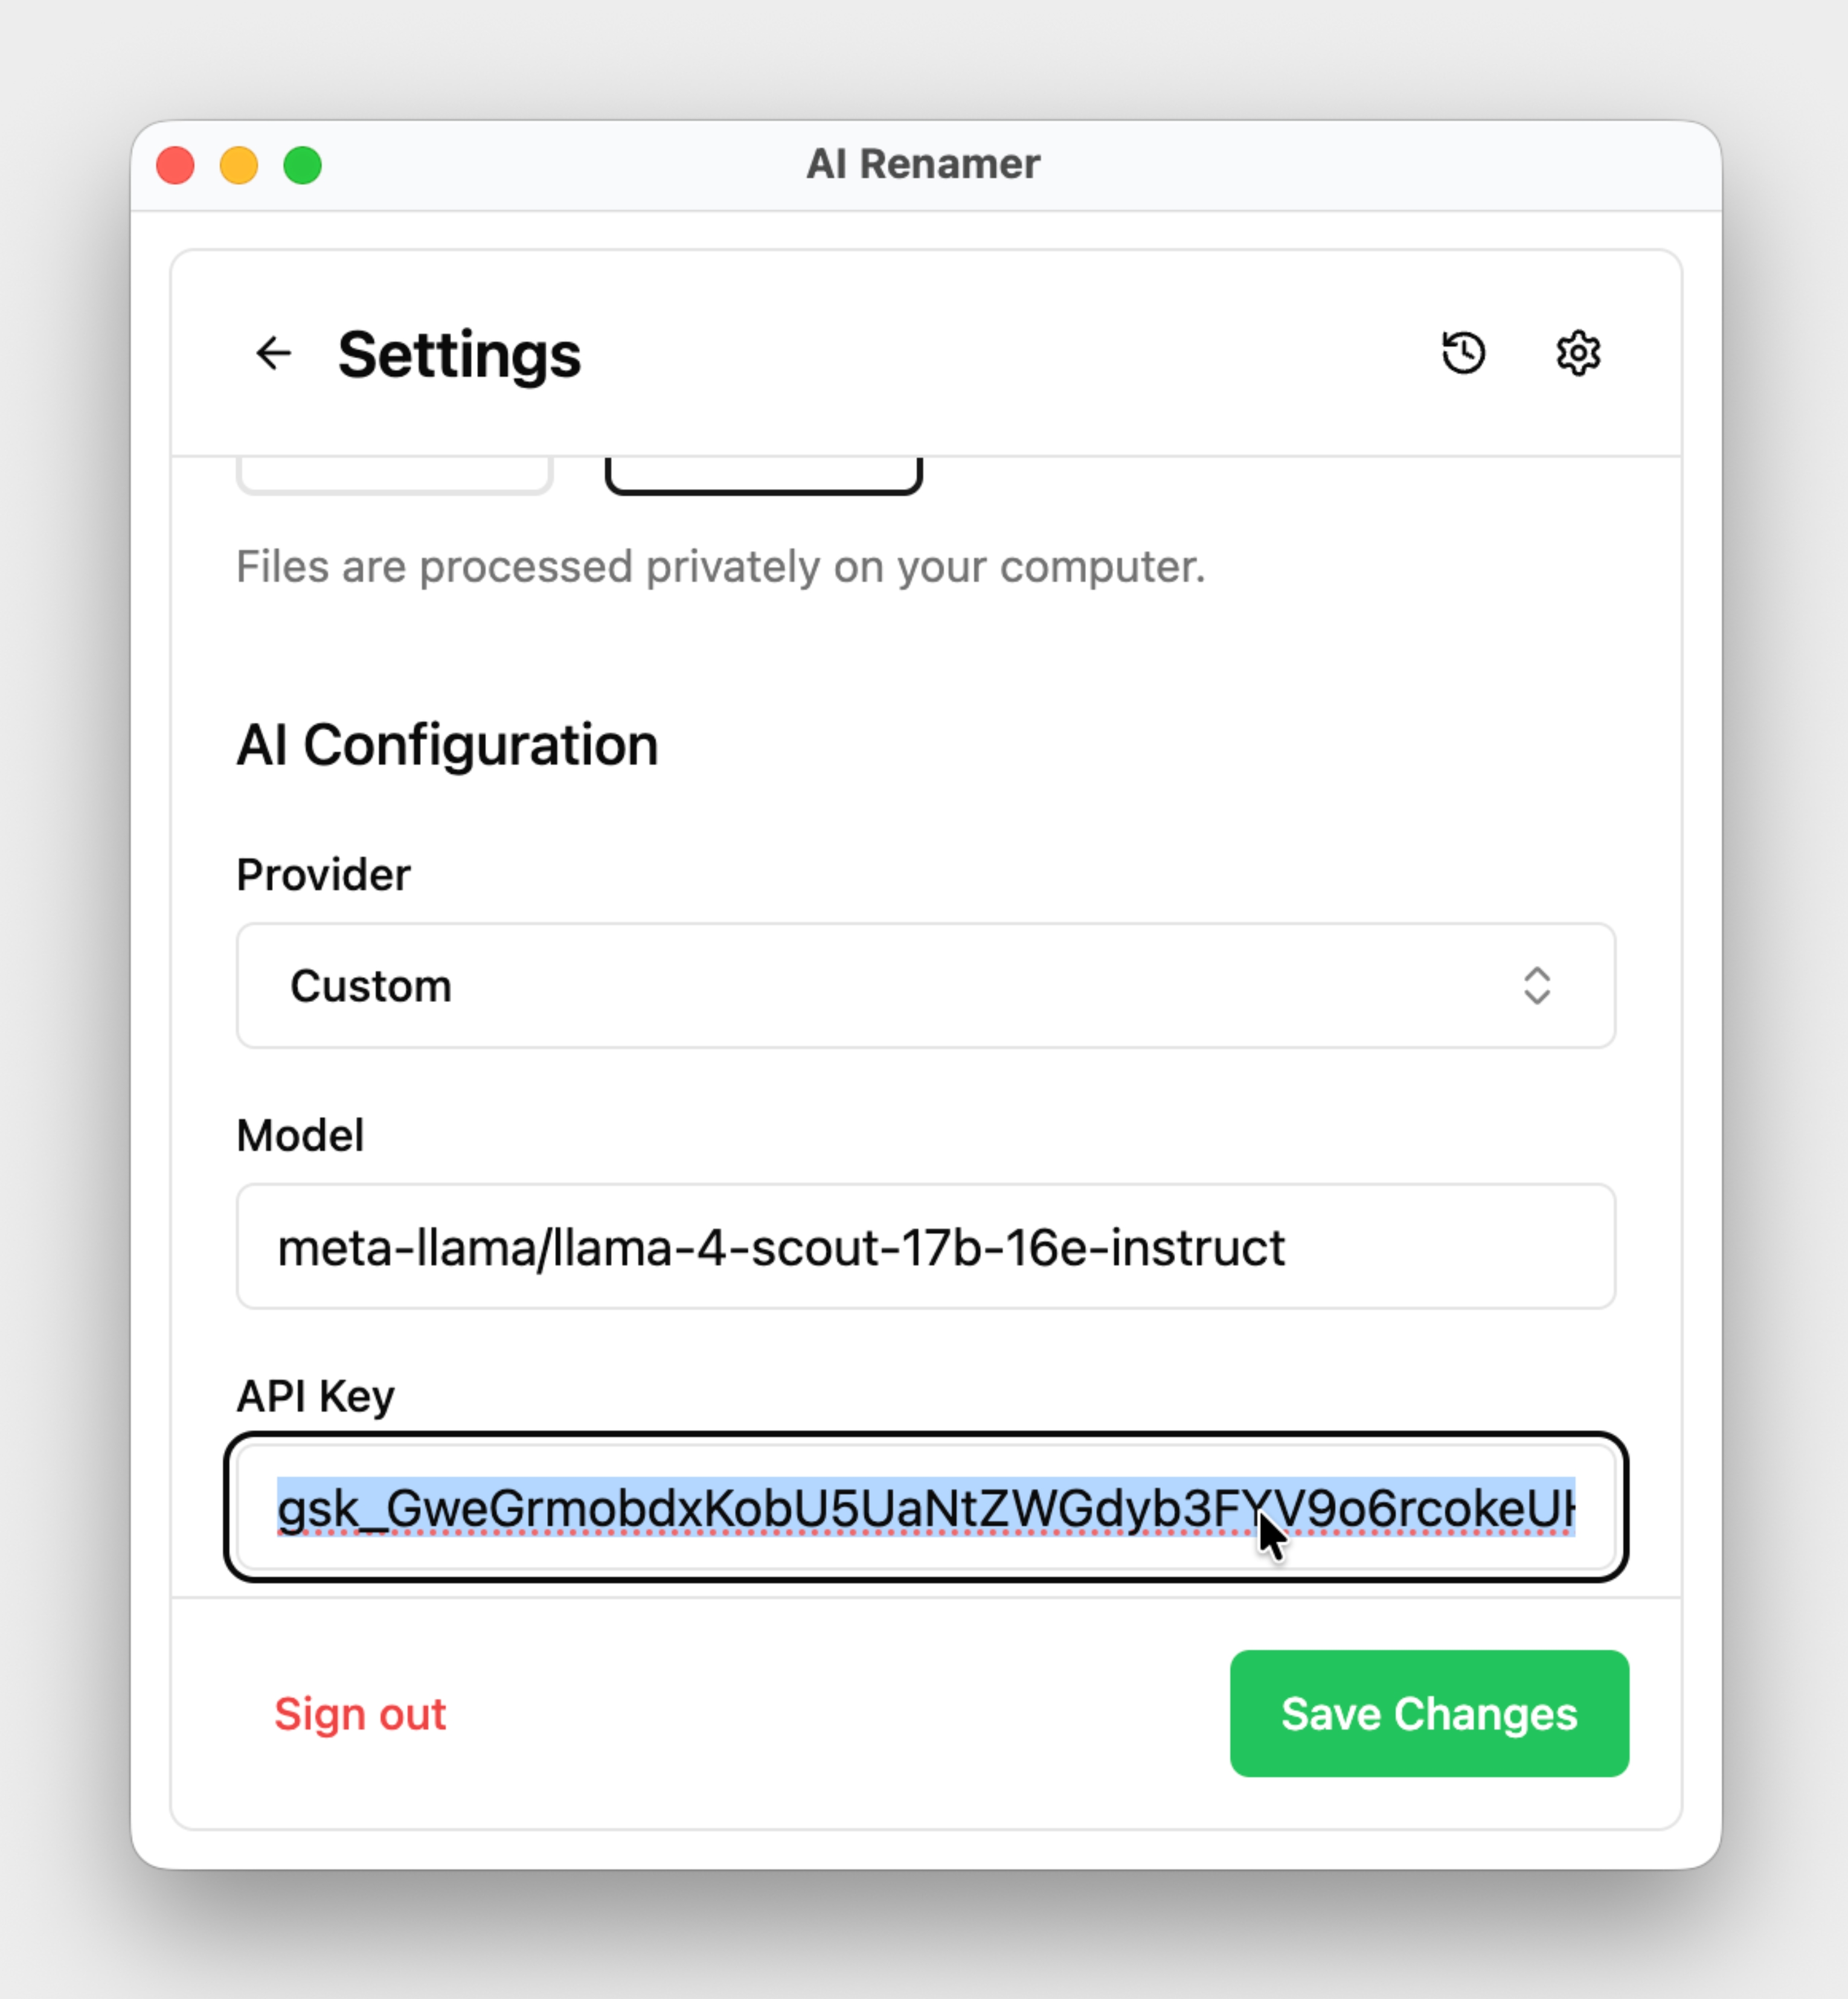The image size is (1848, 1999).
Task: Open advanced settings with the gear icon
Action: pos(1577,352)
